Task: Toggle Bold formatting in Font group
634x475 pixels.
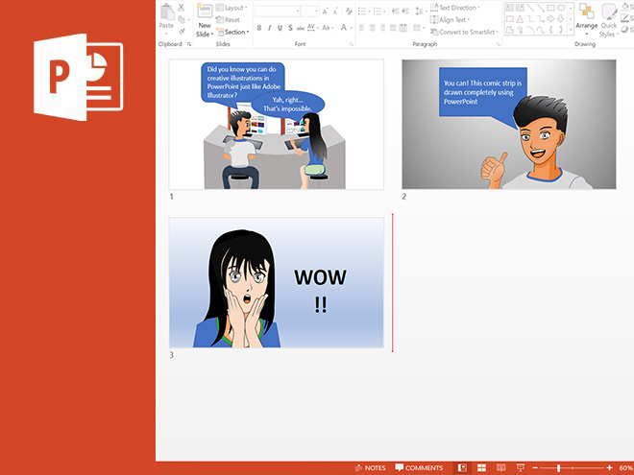Action: (x=258, y=29)
